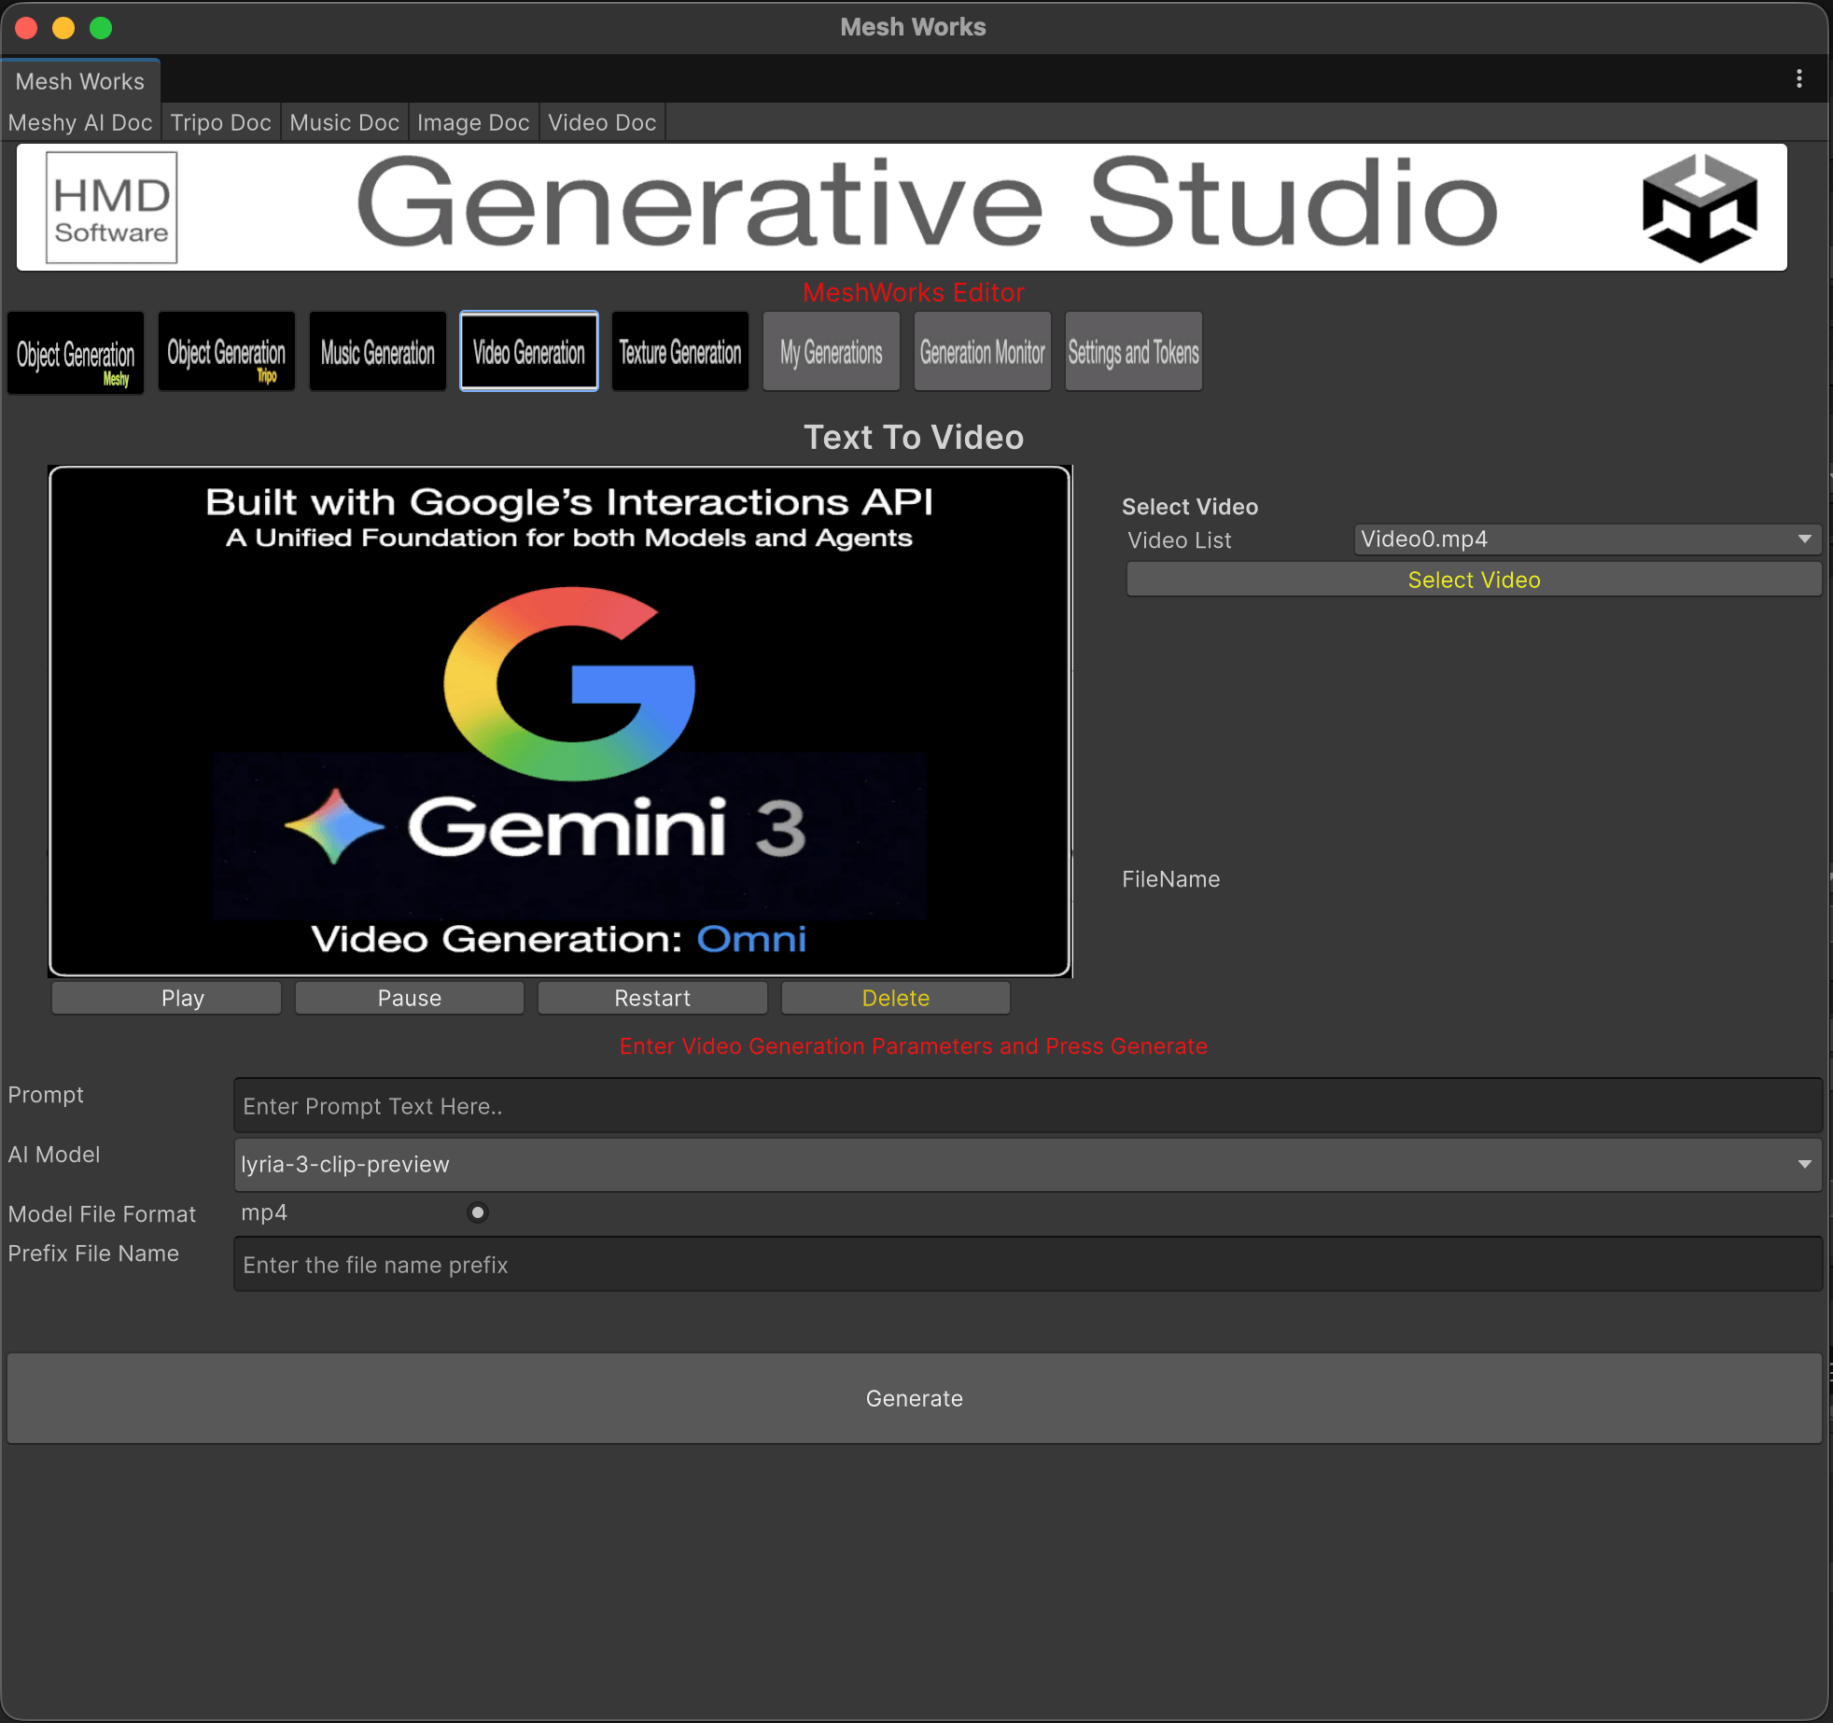Select the Video Generation button

coord(529,352)
